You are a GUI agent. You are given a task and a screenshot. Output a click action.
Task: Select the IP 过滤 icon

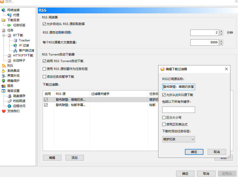(x=15, y=45)
